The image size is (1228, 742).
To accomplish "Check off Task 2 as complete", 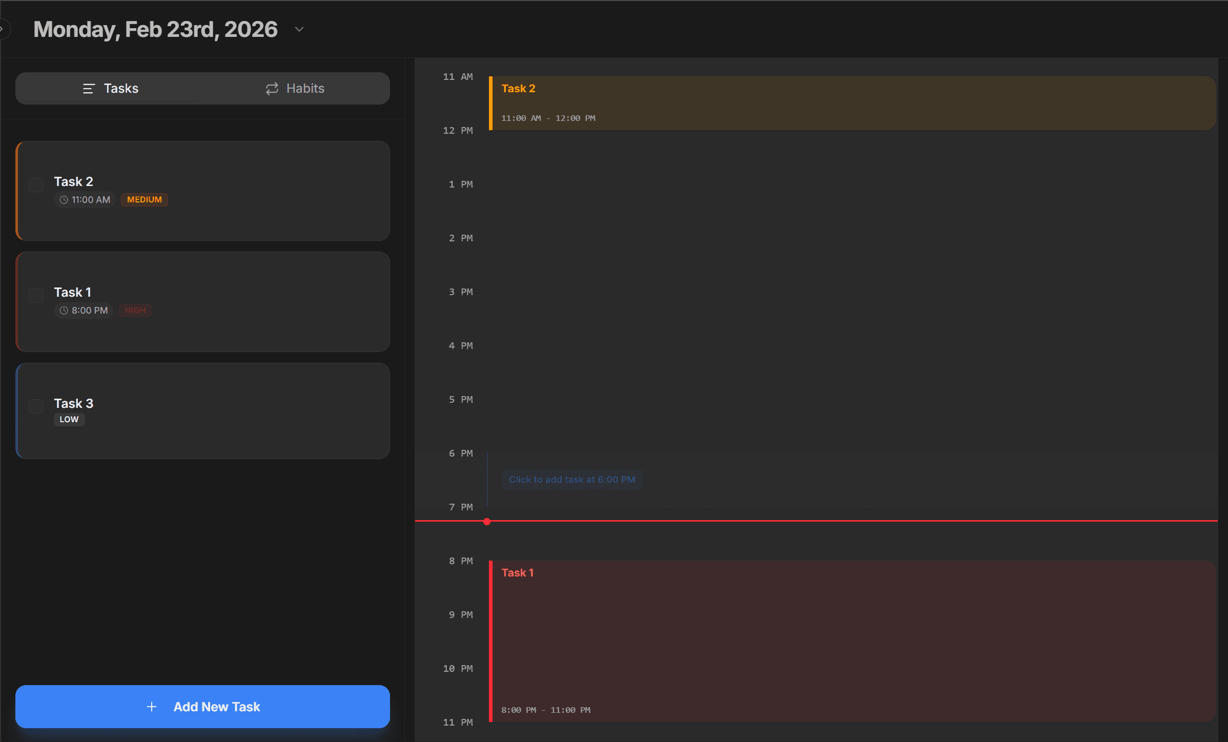I will [x=36, y=184].
